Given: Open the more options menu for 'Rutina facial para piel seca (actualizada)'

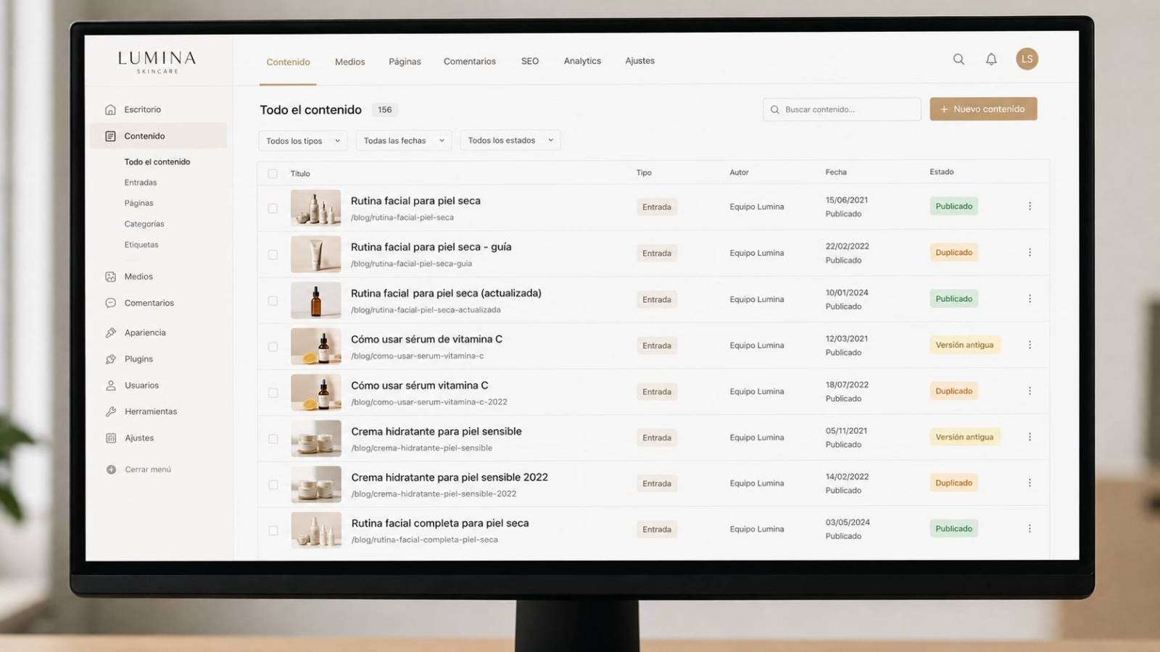Looking at the screenshot, I should [x=1029, y=298].
